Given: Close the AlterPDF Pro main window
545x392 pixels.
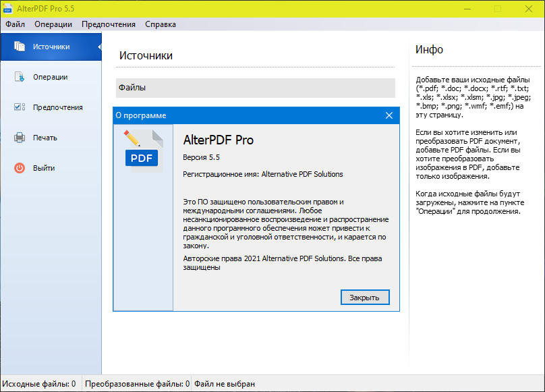Looking at the screenshot, I should (529, 9).
